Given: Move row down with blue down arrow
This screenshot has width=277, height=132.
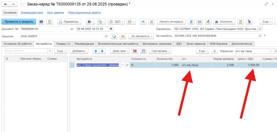Looking at the screenshot, I should click(102, 51).
